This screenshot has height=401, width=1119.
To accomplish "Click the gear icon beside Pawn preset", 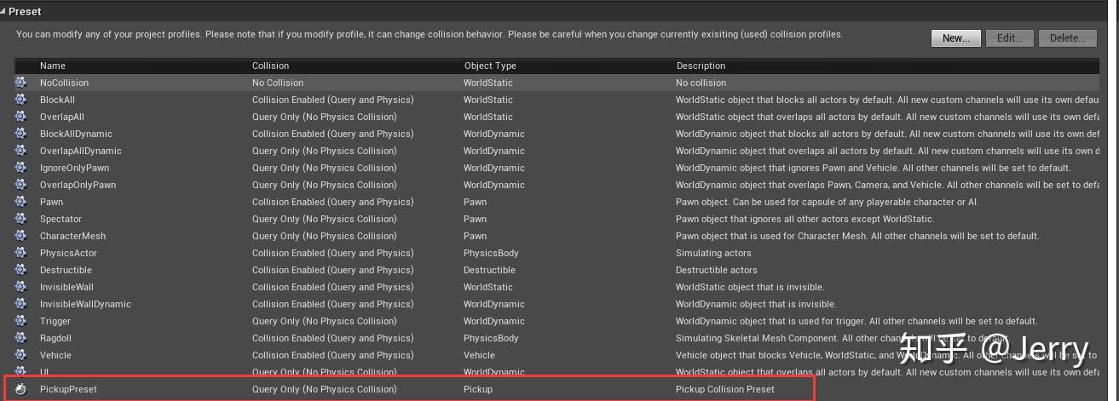I will coord(20,202).
